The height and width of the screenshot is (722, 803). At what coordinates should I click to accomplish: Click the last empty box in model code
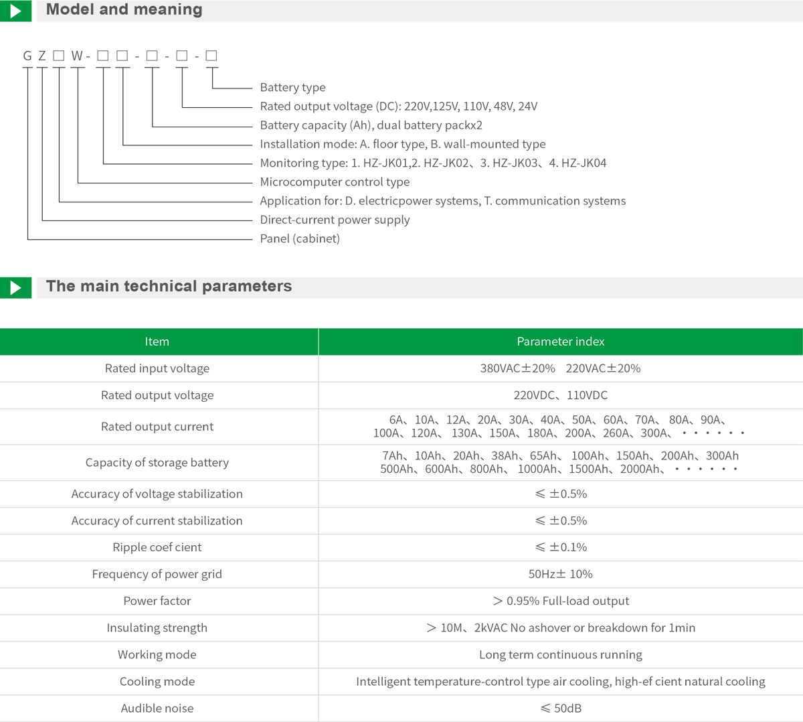(211, 56)
